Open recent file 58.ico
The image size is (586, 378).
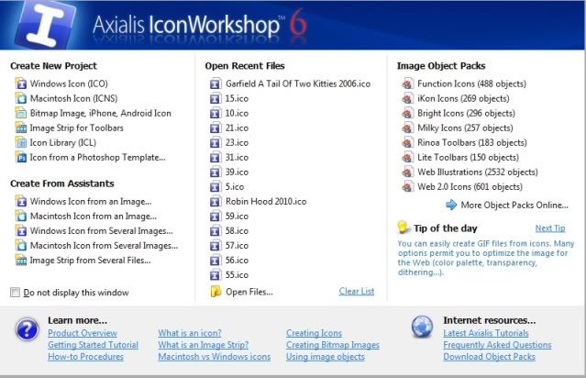[237, 230]
